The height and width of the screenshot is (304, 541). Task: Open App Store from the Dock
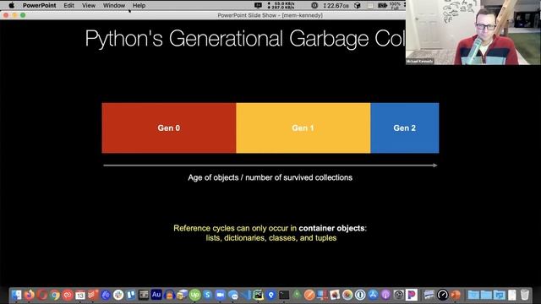373,295
